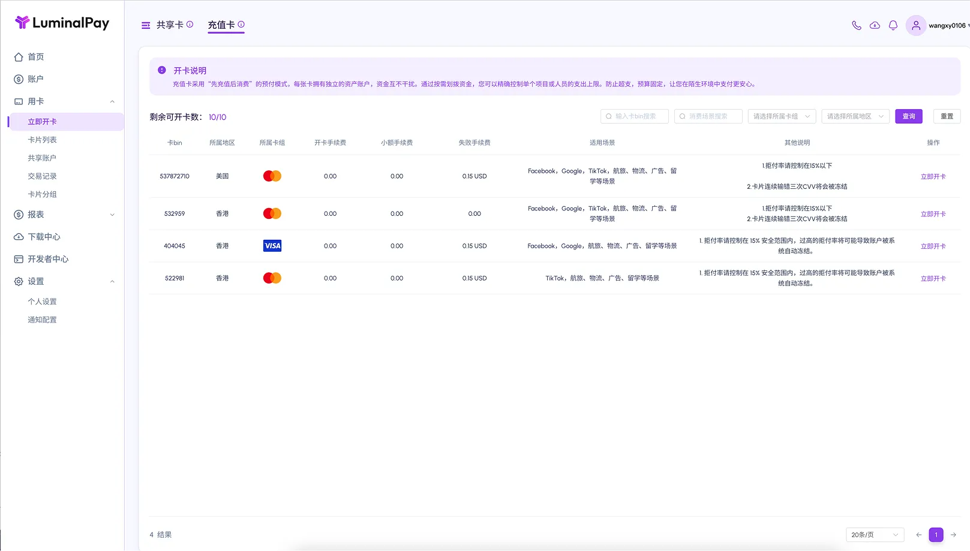Focus the 消费场景搜索 input field
970x551 pixels.
pyautogui.click(x=708, y=116)
